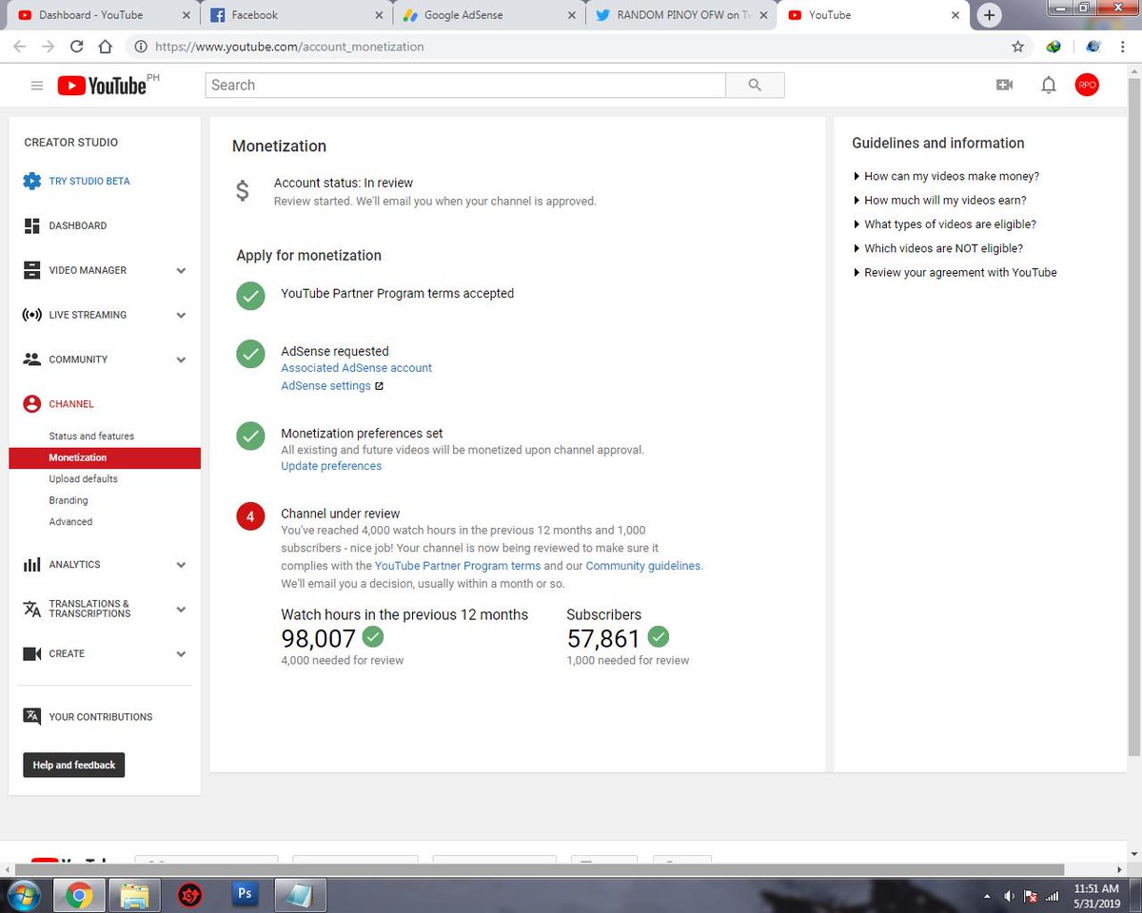Click the Help and feedback button
This screenshot has height=913, width=1142.
[x=74, y=765]
